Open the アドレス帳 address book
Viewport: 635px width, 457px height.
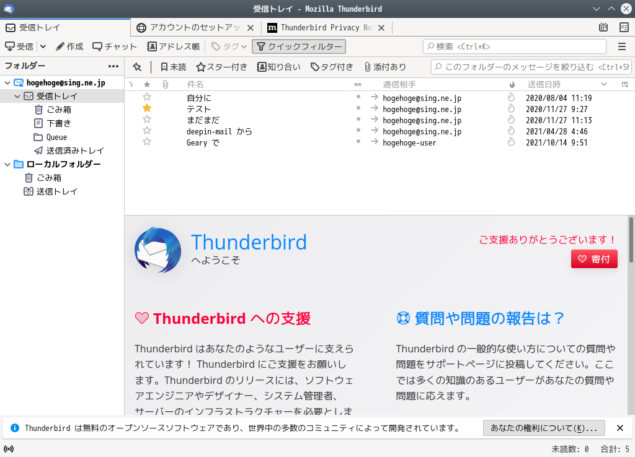174,46
